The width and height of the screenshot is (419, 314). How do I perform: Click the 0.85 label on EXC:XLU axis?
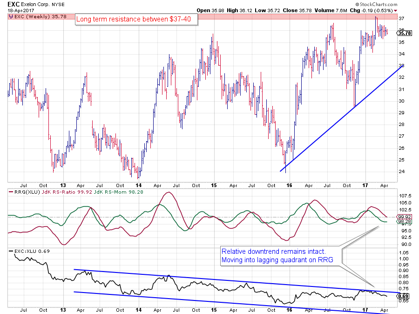point(404,276)
